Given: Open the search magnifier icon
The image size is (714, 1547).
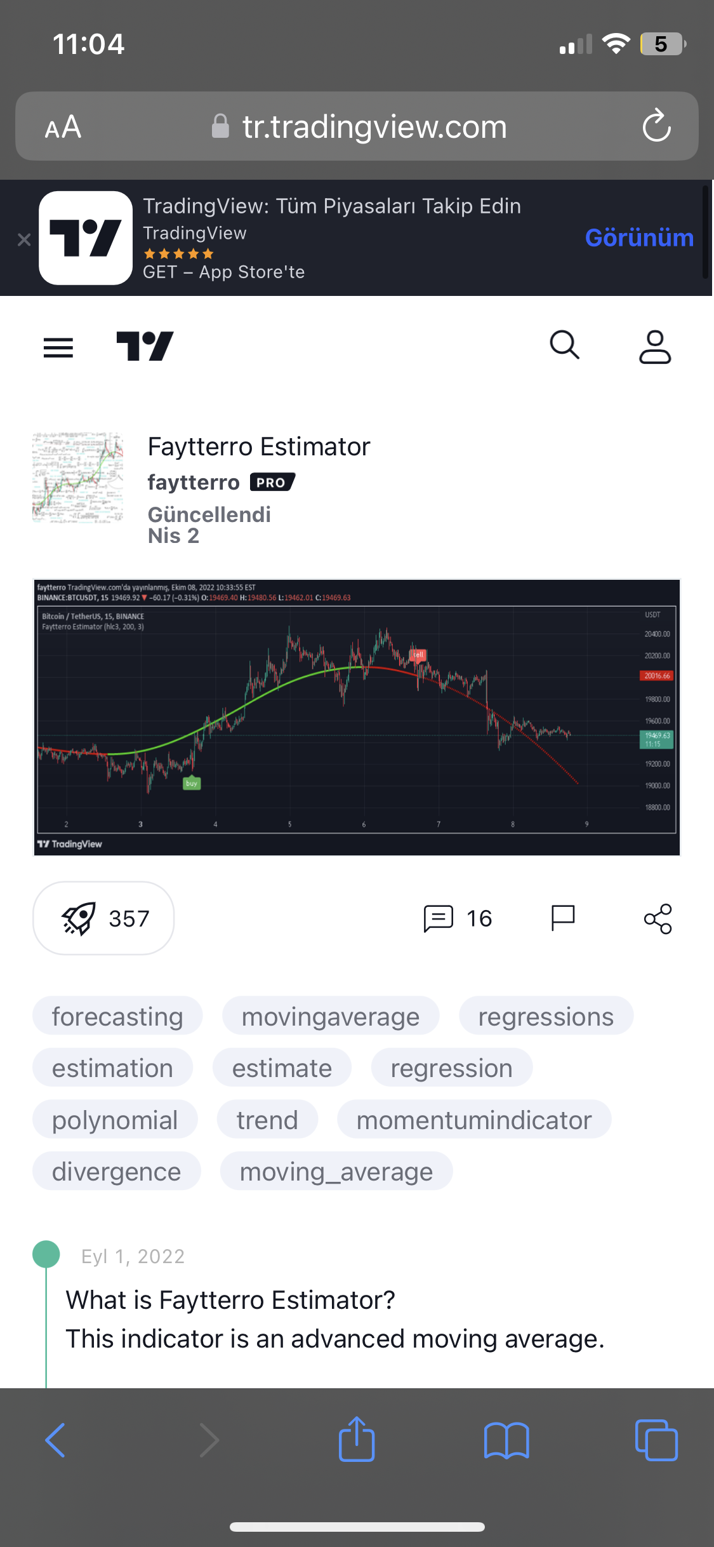Looking at the screenshot, I should pyautogui.click(x=564, y=346).
